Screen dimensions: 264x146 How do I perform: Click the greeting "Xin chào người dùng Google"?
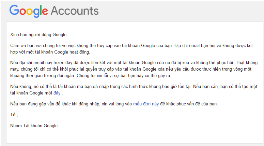pyautogui.click(x=39, y=34)
